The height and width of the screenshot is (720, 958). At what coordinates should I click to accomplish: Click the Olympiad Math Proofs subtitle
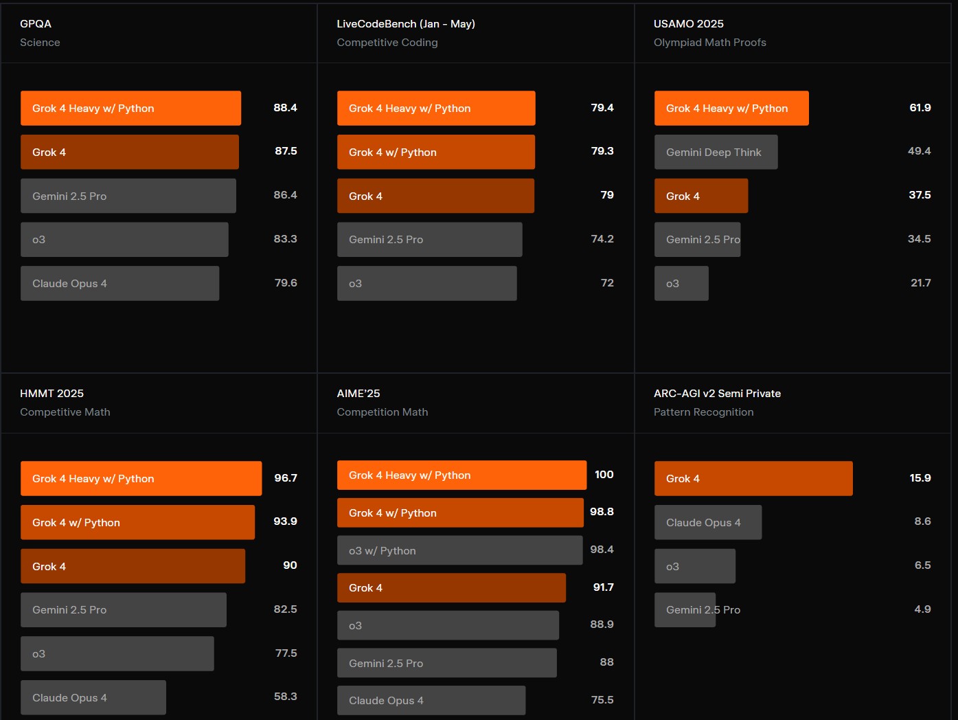click(710, 43)
